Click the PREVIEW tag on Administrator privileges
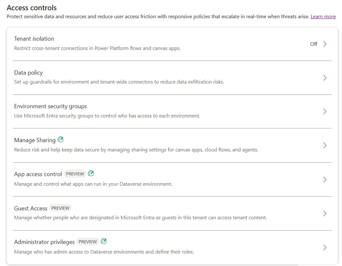 tap(88, 242)
